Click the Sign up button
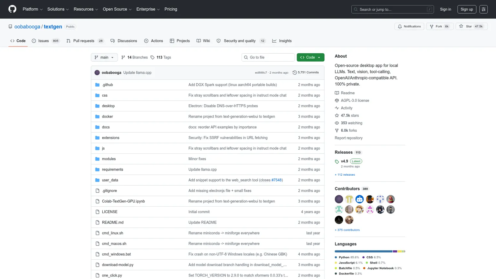The image size is (496, 279). (x=467, y=9)
